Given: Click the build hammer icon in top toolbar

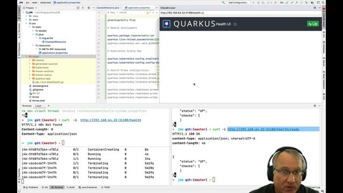Looking at the screenshot, I should coord(223,3).
